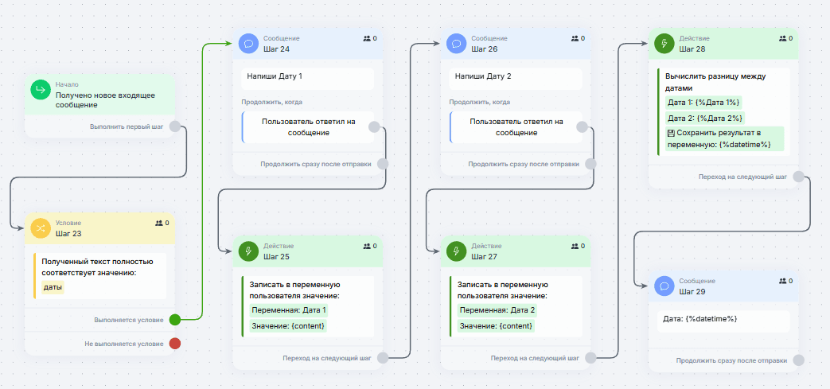Click the connector dot of Шаг 26 user reply

point(582,127)
